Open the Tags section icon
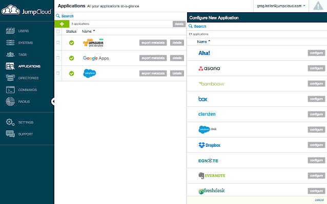Image resolution: width=327 pixels, height=204 pixels. coord(10,55)
